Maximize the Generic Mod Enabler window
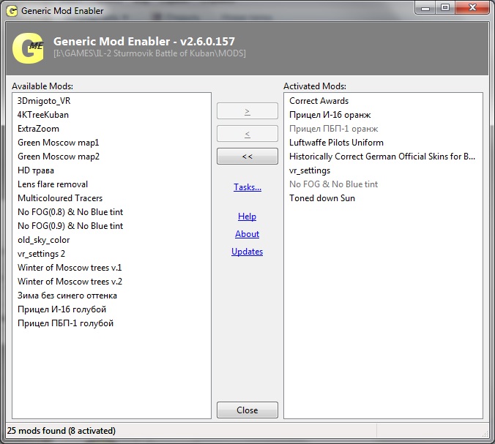This screenshot has width=495, height=444. (x=444, y=8)
